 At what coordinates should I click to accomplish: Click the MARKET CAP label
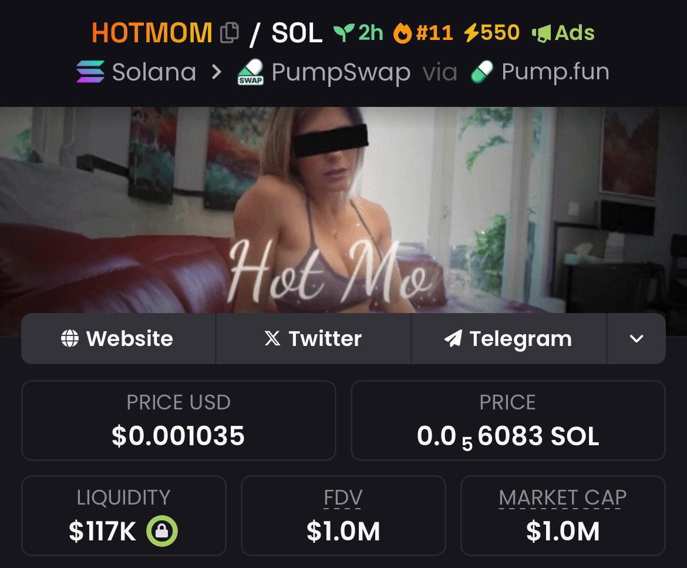click(563, 498)
